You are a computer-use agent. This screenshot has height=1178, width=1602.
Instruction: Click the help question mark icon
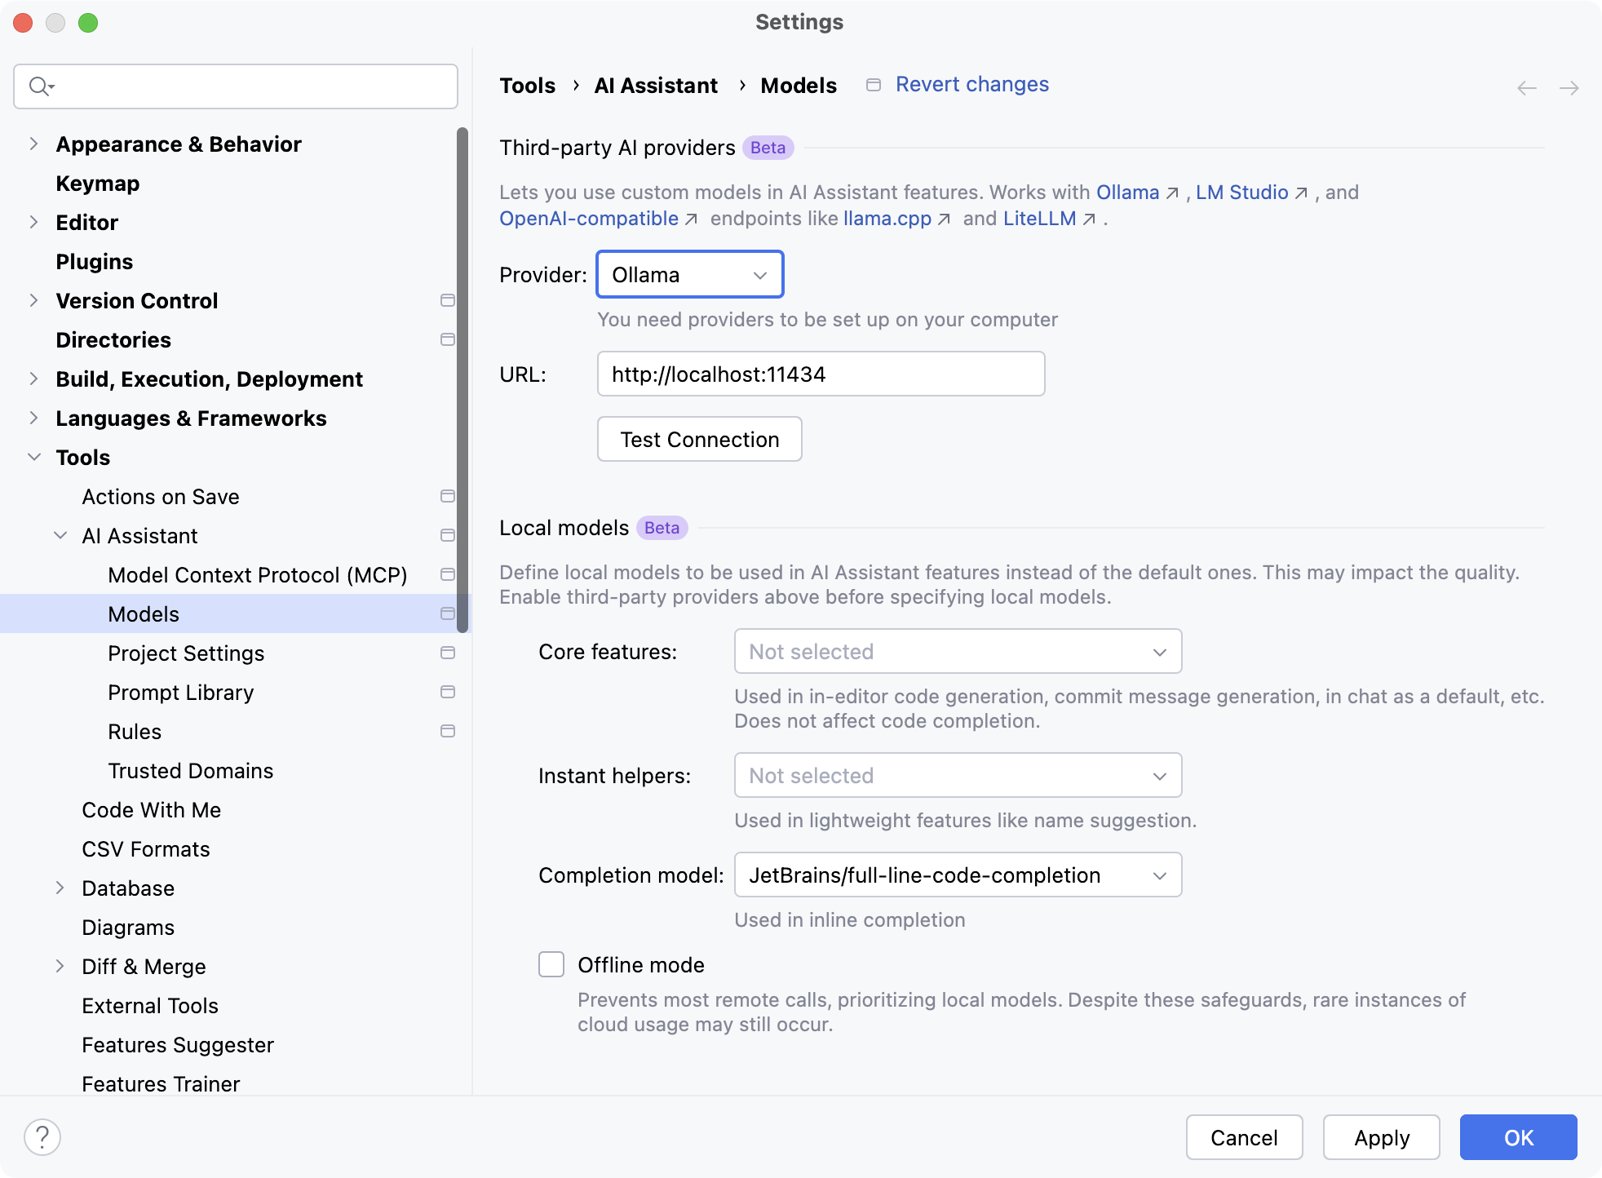(42, 1136)
